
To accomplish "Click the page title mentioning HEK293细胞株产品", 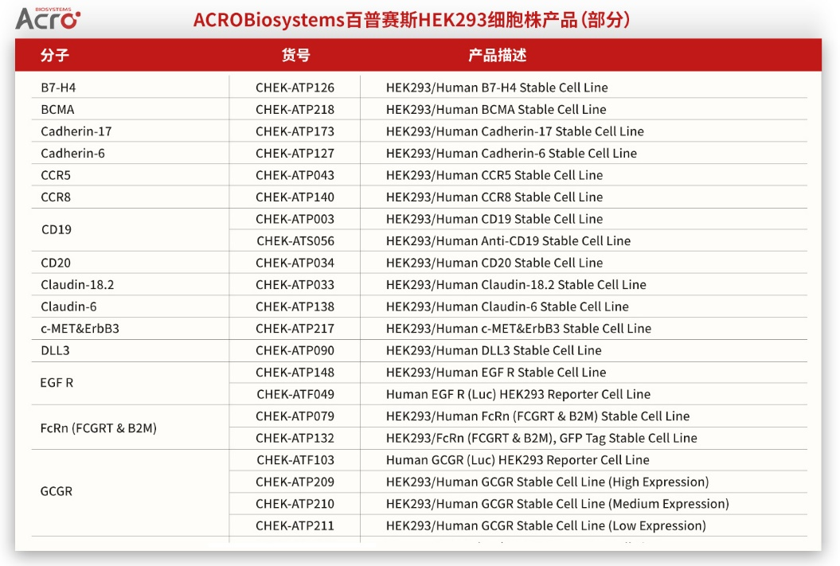I will point(412,19).
